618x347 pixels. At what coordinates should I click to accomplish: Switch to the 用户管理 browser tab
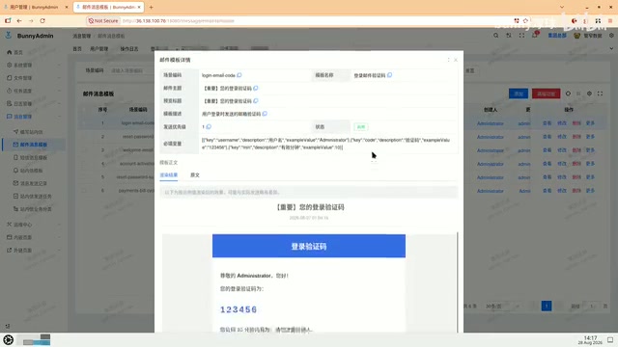coord(35,7)
